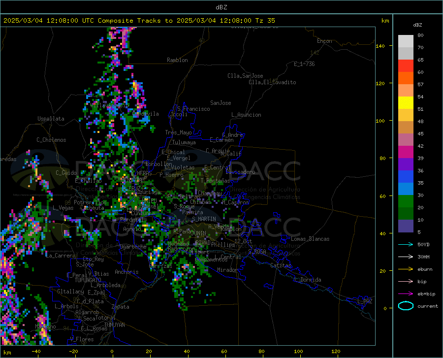This screenshot has height=358, width=443.
Task: Select the red 60 dBZ color swatch
Action: (x=406, y=66)
